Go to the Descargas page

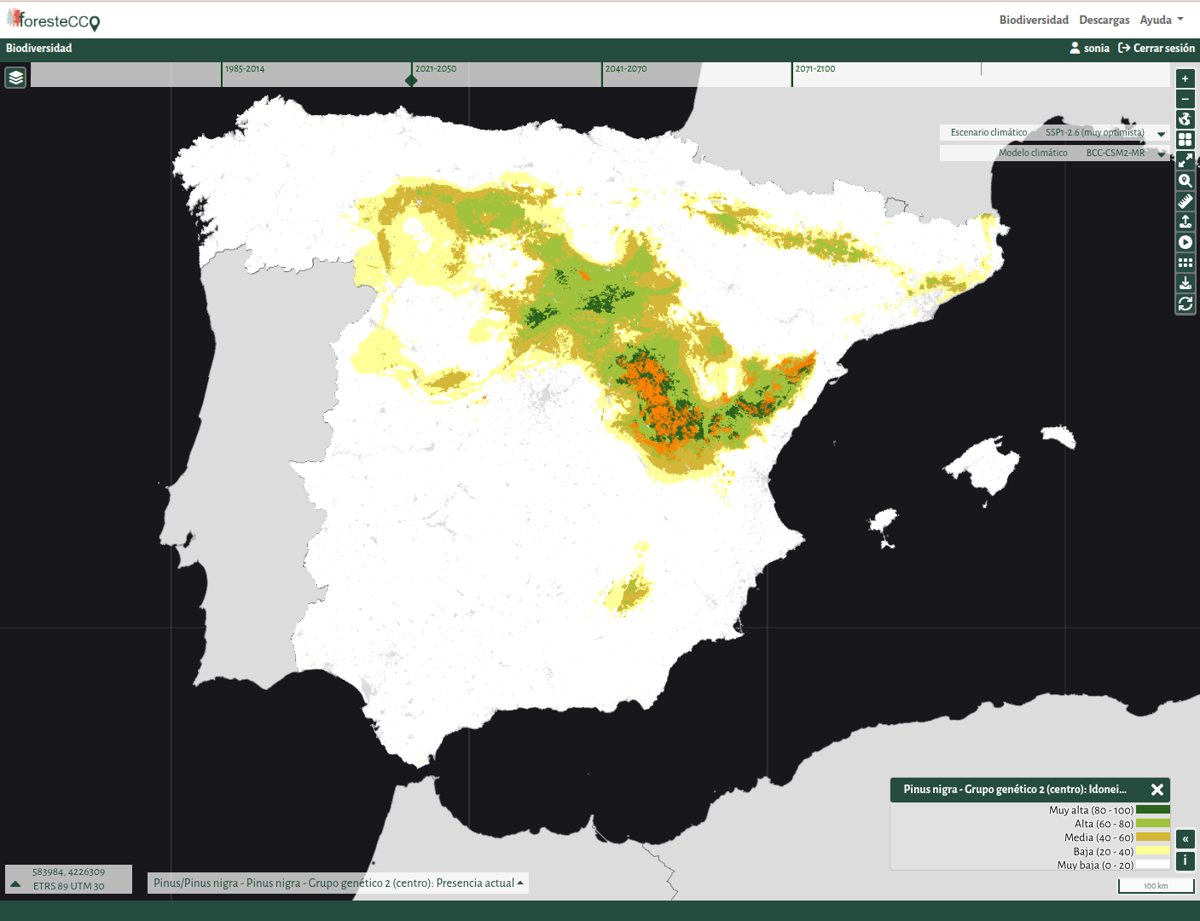coord(1104,20)
